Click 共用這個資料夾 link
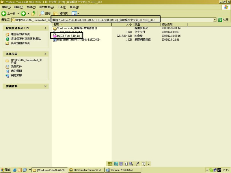 (x=20, y=43)
